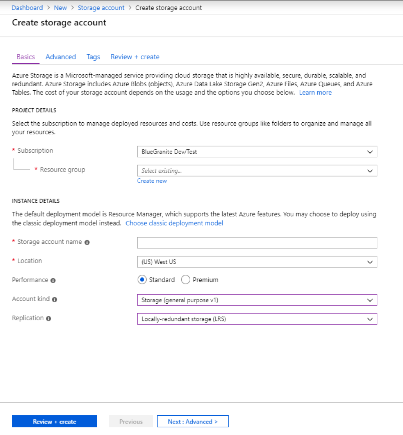Click the Account kind info icon
This screenshot has width=403, height=435.
[53, 299]
